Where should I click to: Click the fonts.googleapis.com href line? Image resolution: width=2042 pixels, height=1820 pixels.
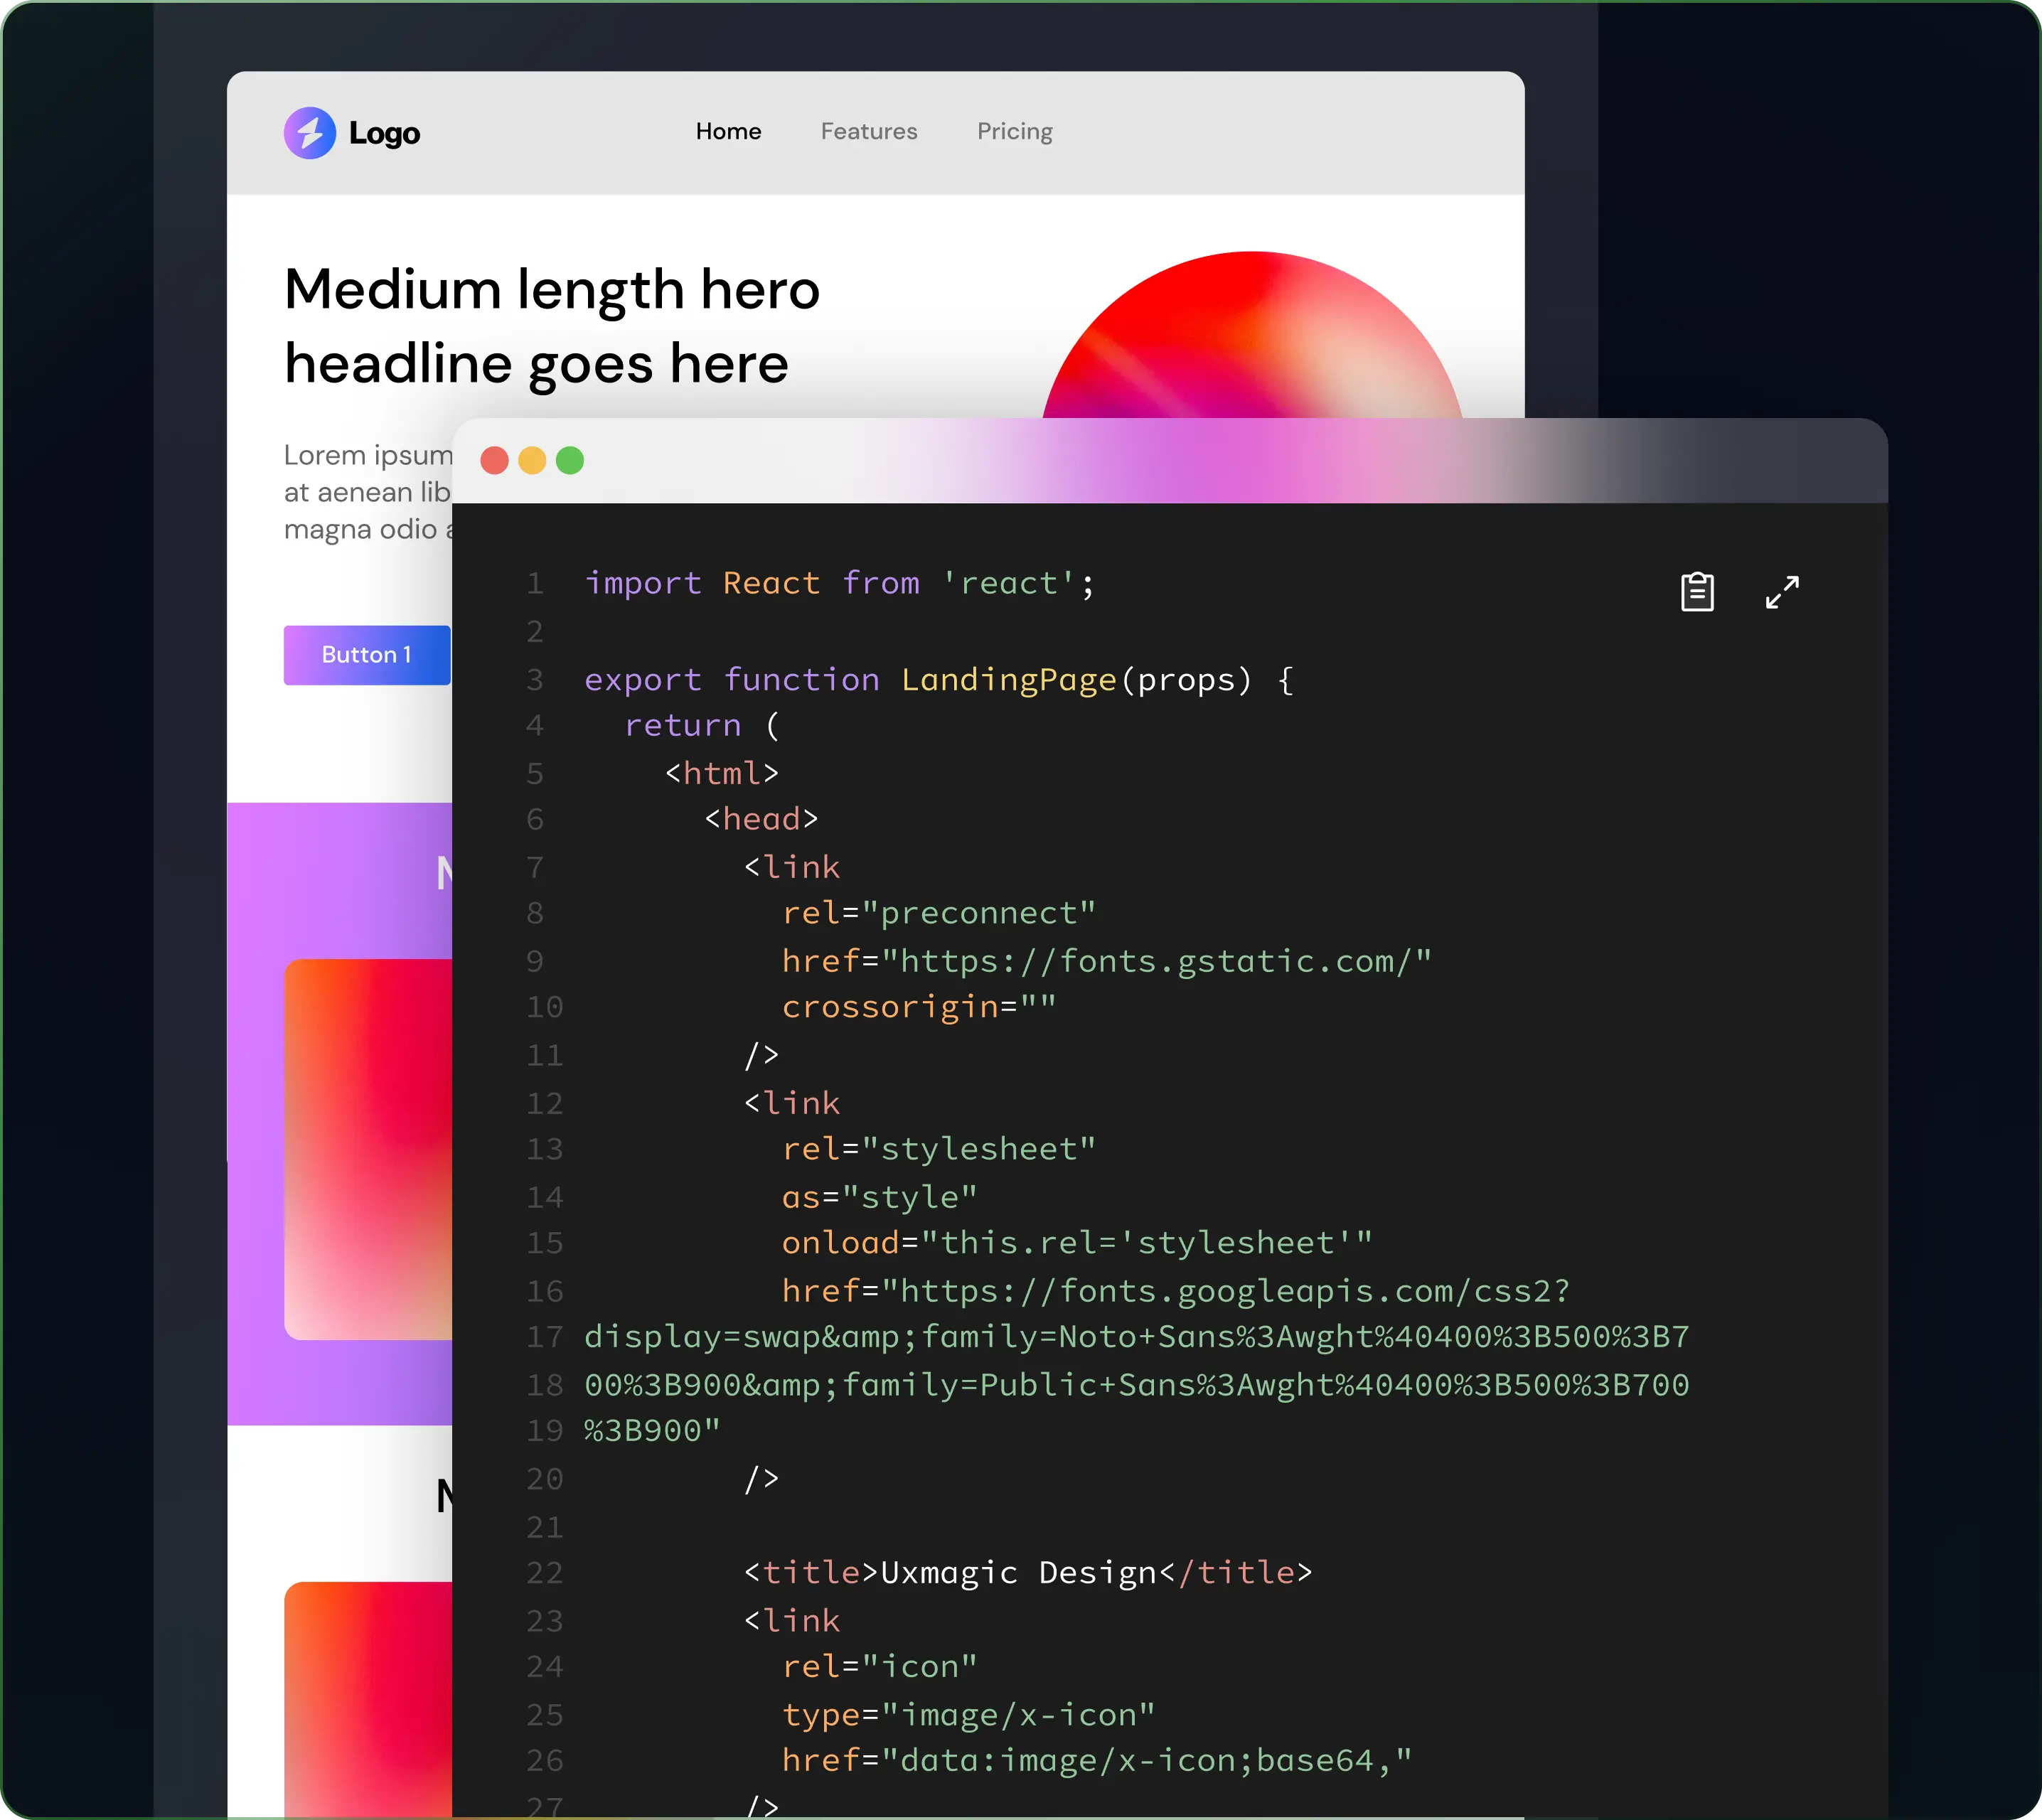[1176, 1291]
